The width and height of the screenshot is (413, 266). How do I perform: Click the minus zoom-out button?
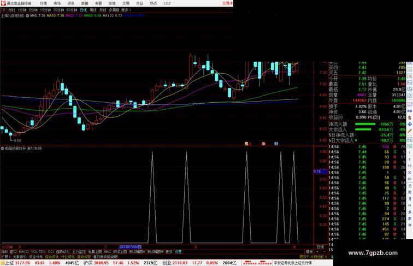(324, 252)
